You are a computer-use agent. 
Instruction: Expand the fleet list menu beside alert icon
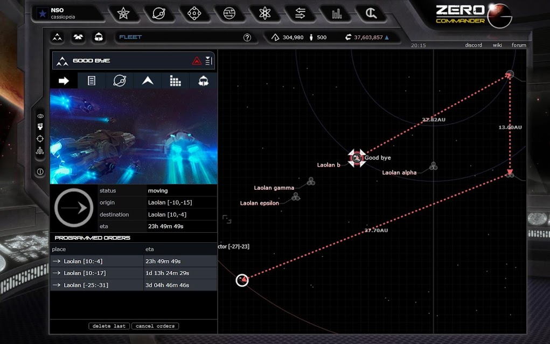tap(208, 61)
